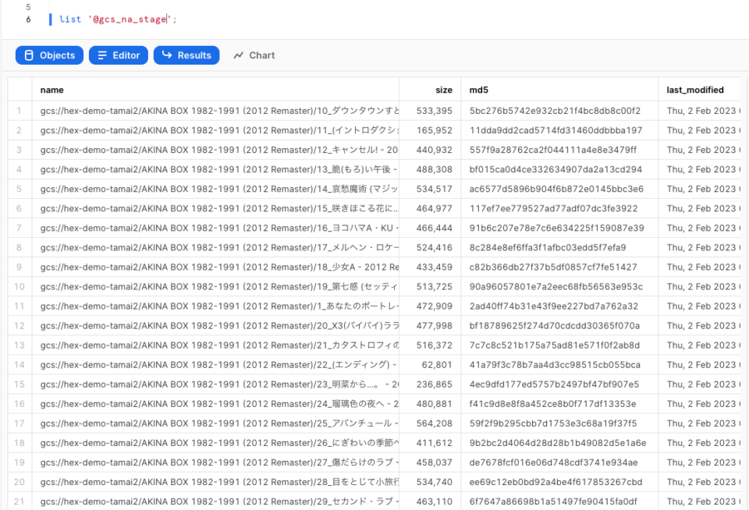
Task: Select size cell 62,801
Action: click(430, 365)
